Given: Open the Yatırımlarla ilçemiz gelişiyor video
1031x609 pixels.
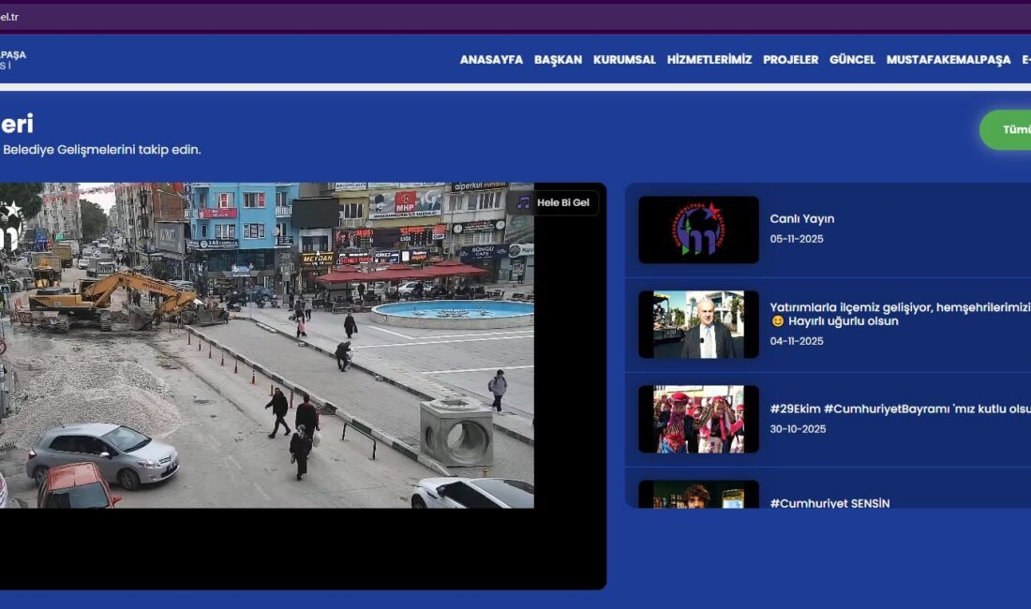Looking at the screenshot, I should (x=697, y=323).
